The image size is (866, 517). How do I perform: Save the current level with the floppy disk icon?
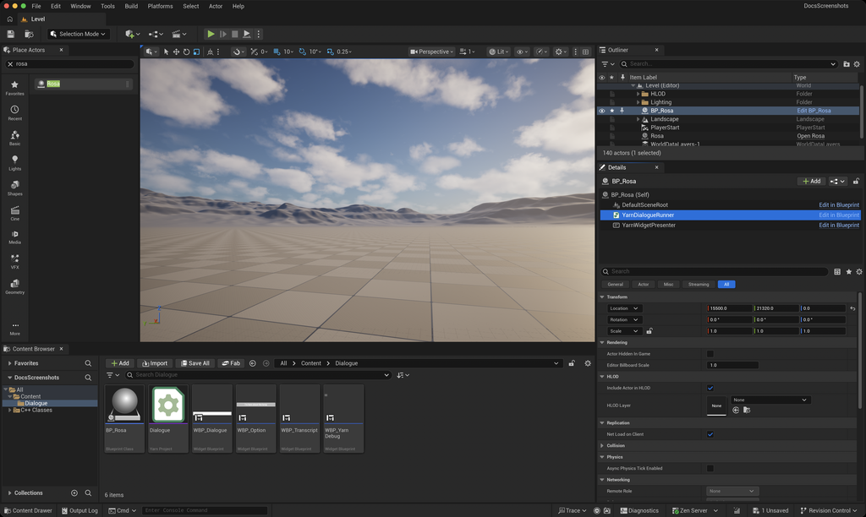click(10, 34)
